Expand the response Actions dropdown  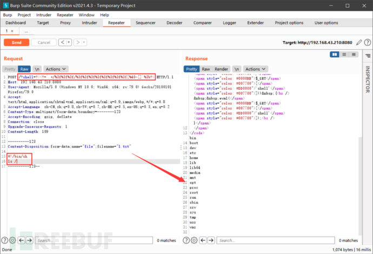pos(255,69)
